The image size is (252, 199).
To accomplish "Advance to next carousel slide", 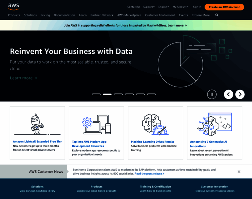I will point(240,94).
